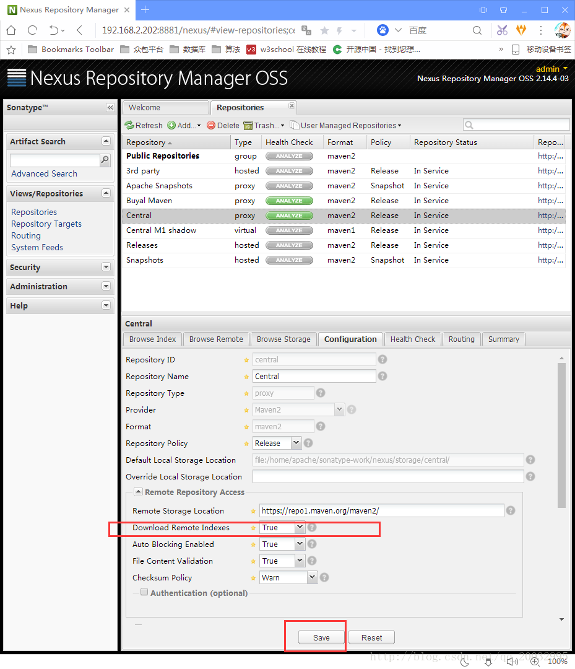Image resolution: width=575 pixels, height=669 pixels.
Task: Open the browser three-dot menu
Action: click(x=540, y=30)
